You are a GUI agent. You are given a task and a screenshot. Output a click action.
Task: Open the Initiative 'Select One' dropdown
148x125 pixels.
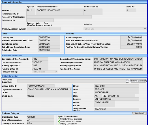[115, 29]
